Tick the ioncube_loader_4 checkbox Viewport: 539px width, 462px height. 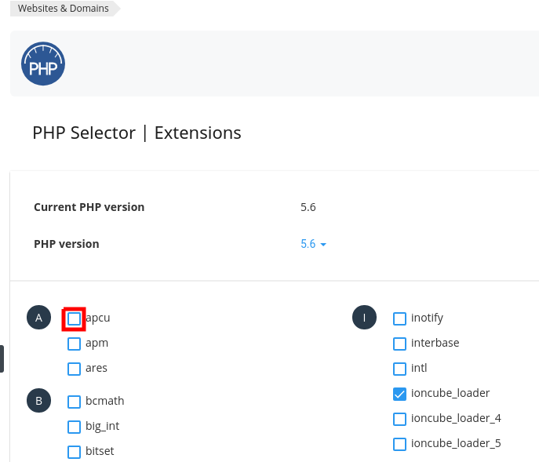pyautogui.click(x=399, y=419)
